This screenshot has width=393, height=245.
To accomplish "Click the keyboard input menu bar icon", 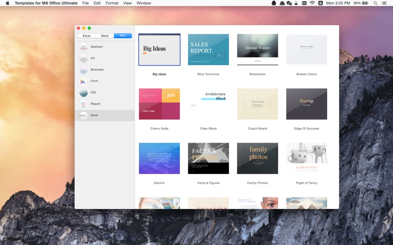I will point(304,3).
